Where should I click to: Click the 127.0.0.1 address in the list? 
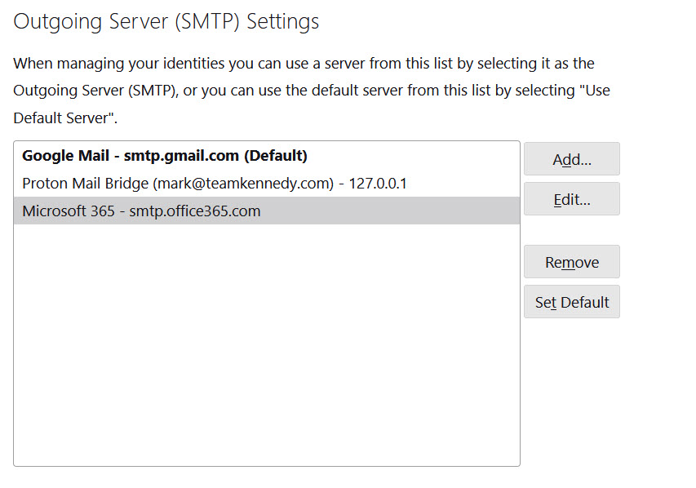click(378, 183)
